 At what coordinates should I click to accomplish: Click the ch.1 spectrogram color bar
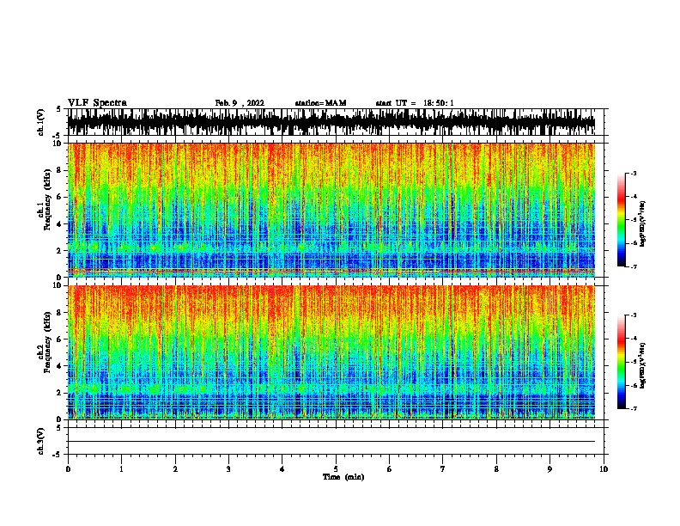pyautogui.click(x=622, y=220)
